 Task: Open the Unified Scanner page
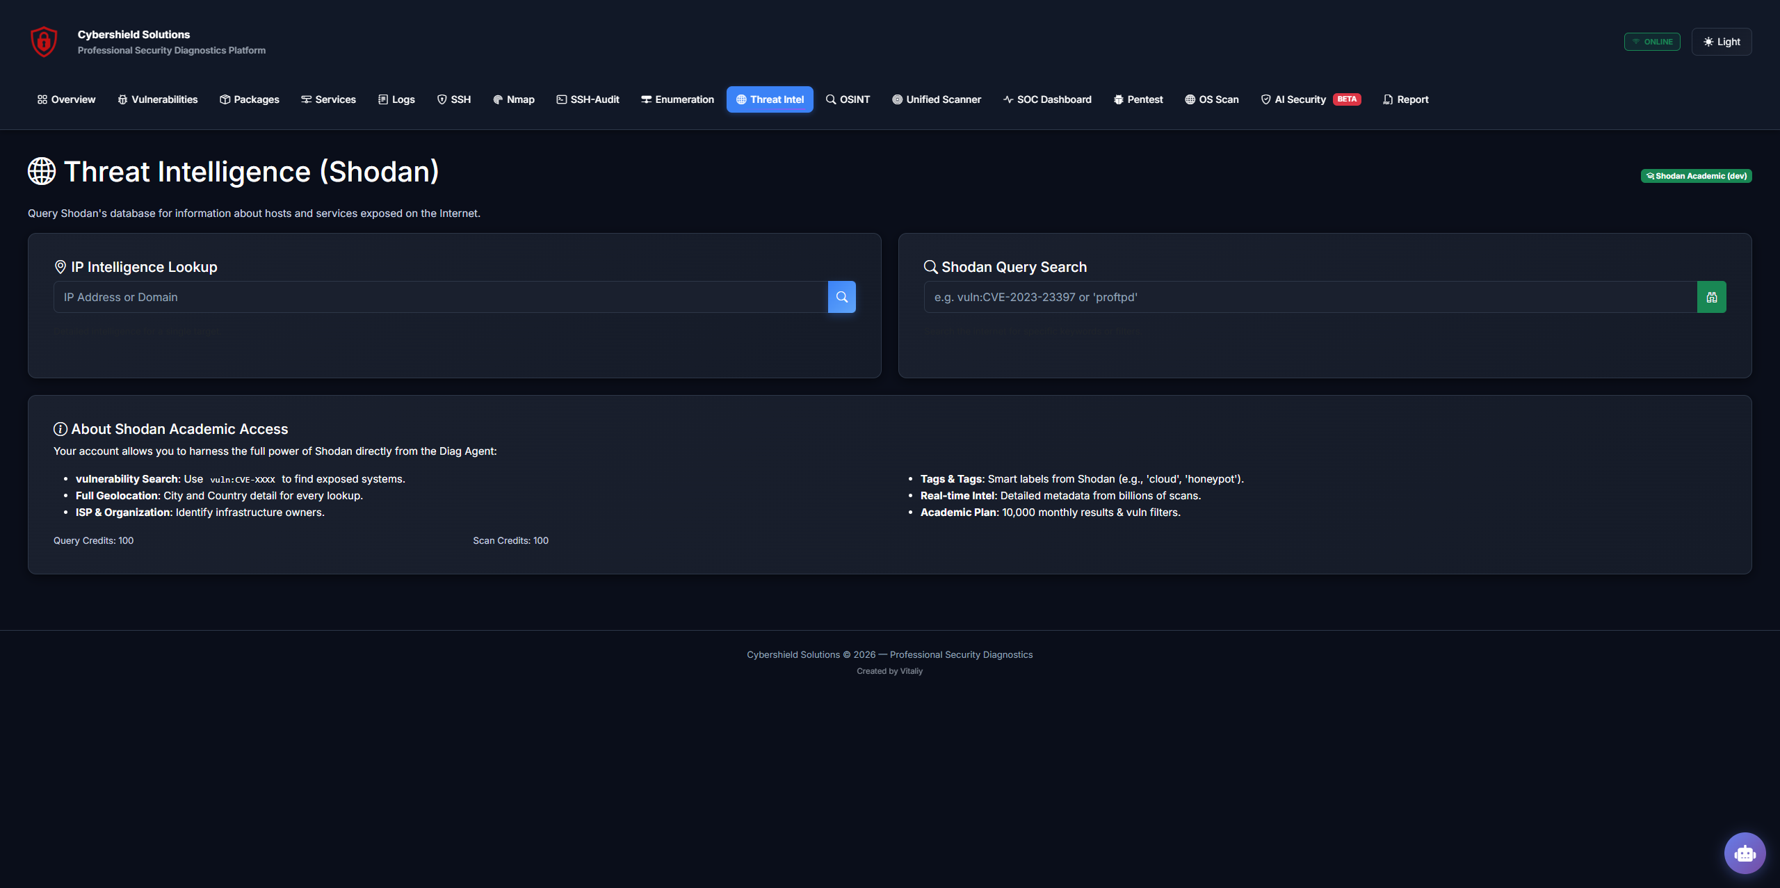pos(936,99)
